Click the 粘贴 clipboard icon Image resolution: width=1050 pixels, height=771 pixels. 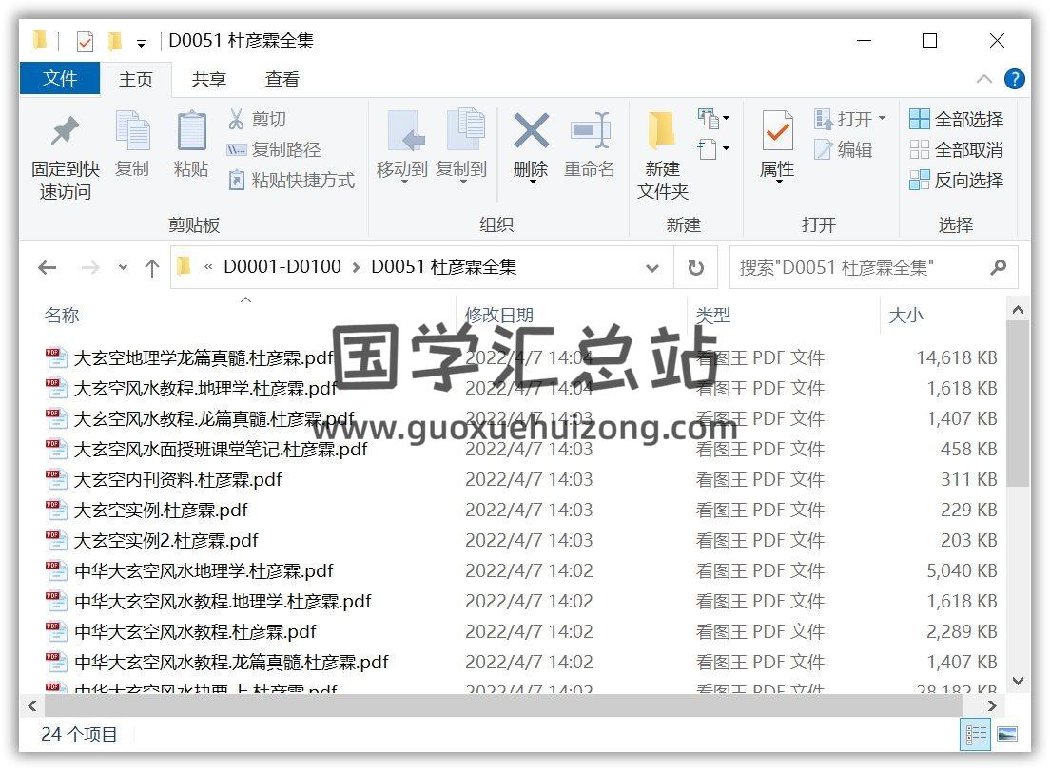pyautogui.click(x=191, y=131)
